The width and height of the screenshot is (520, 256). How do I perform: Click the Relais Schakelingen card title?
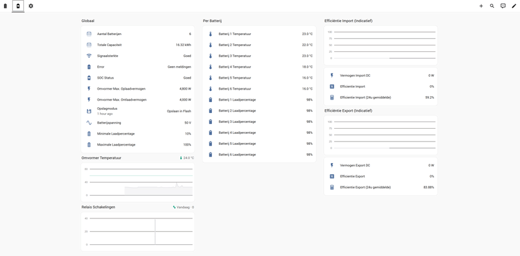pos(99,207)
